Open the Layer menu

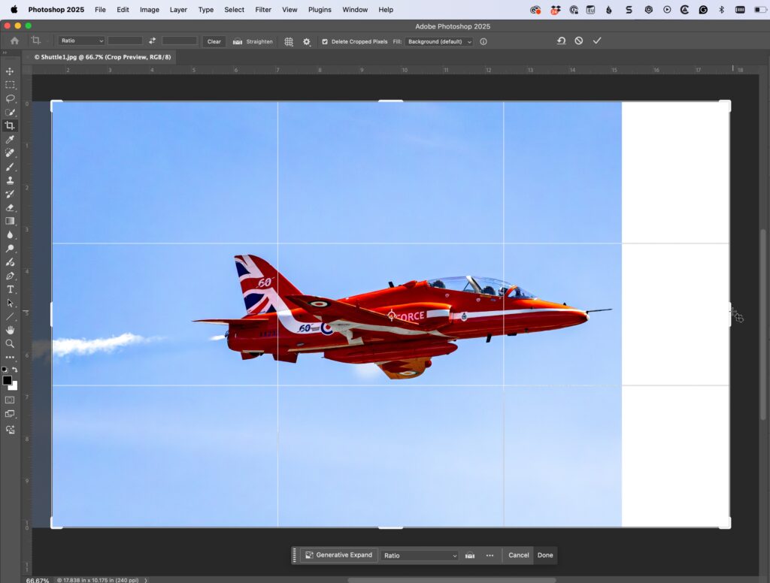(x=178, y=10)
